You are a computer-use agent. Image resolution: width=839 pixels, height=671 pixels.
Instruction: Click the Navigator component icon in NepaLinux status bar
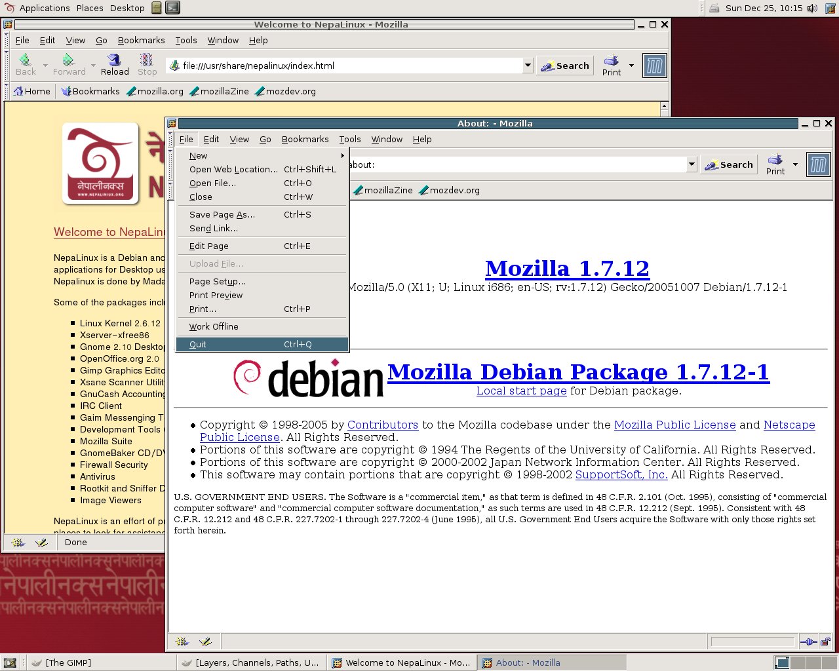click(x=18, y=542)
